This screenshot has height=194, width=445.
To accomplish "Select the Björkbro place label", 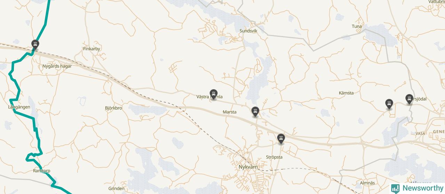I will 113,108.
